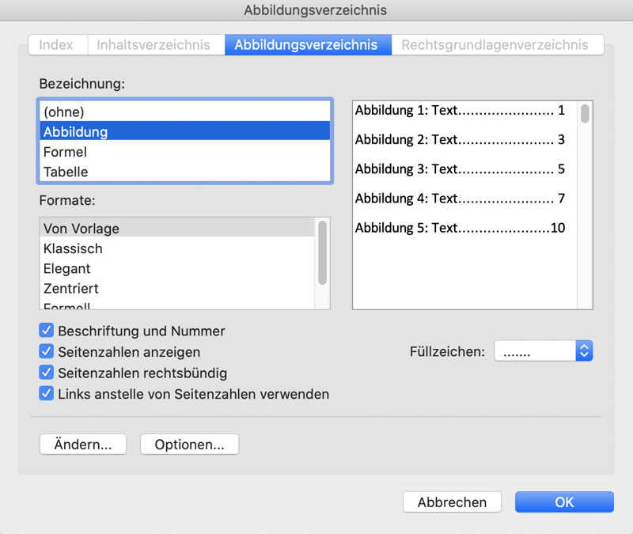The height and width of the screenshot is (534, 633).
Task: Confirm with the OK button
Action: (564, 502)
